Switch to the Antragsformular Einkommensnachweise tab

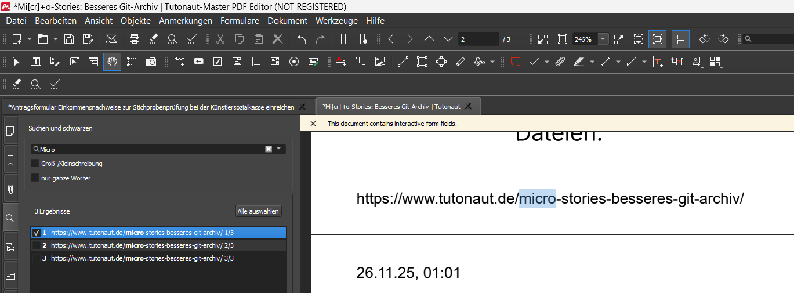151,107
